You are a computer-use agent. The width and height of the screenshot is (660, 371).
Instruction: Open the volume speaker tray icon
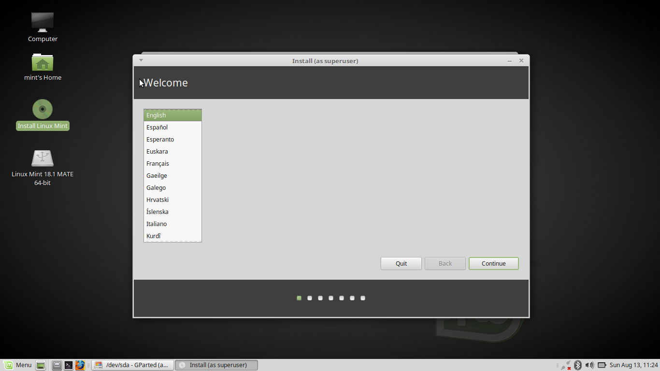pos(589,365)
